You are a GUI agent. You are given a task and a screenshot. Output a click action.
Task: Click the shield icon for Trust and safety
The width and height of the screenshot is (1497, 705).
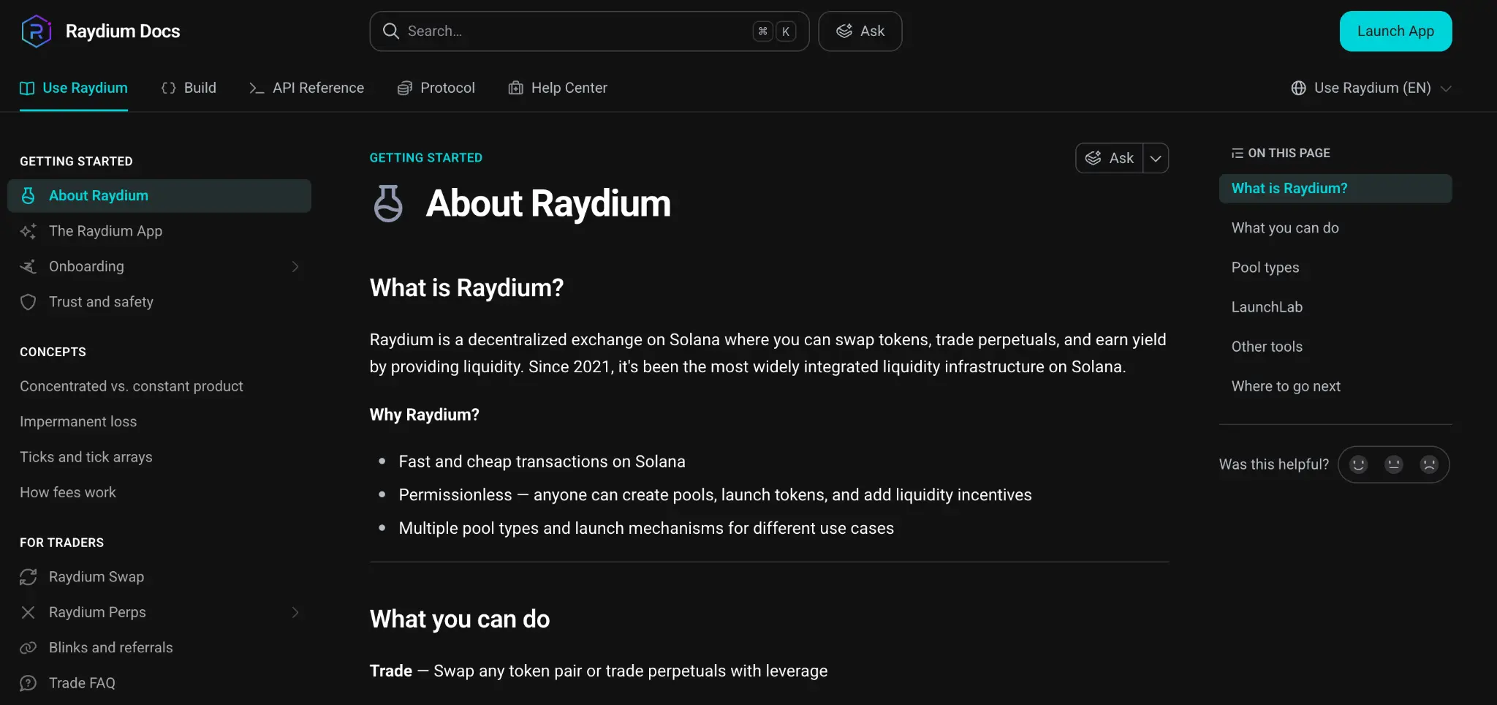28,302
